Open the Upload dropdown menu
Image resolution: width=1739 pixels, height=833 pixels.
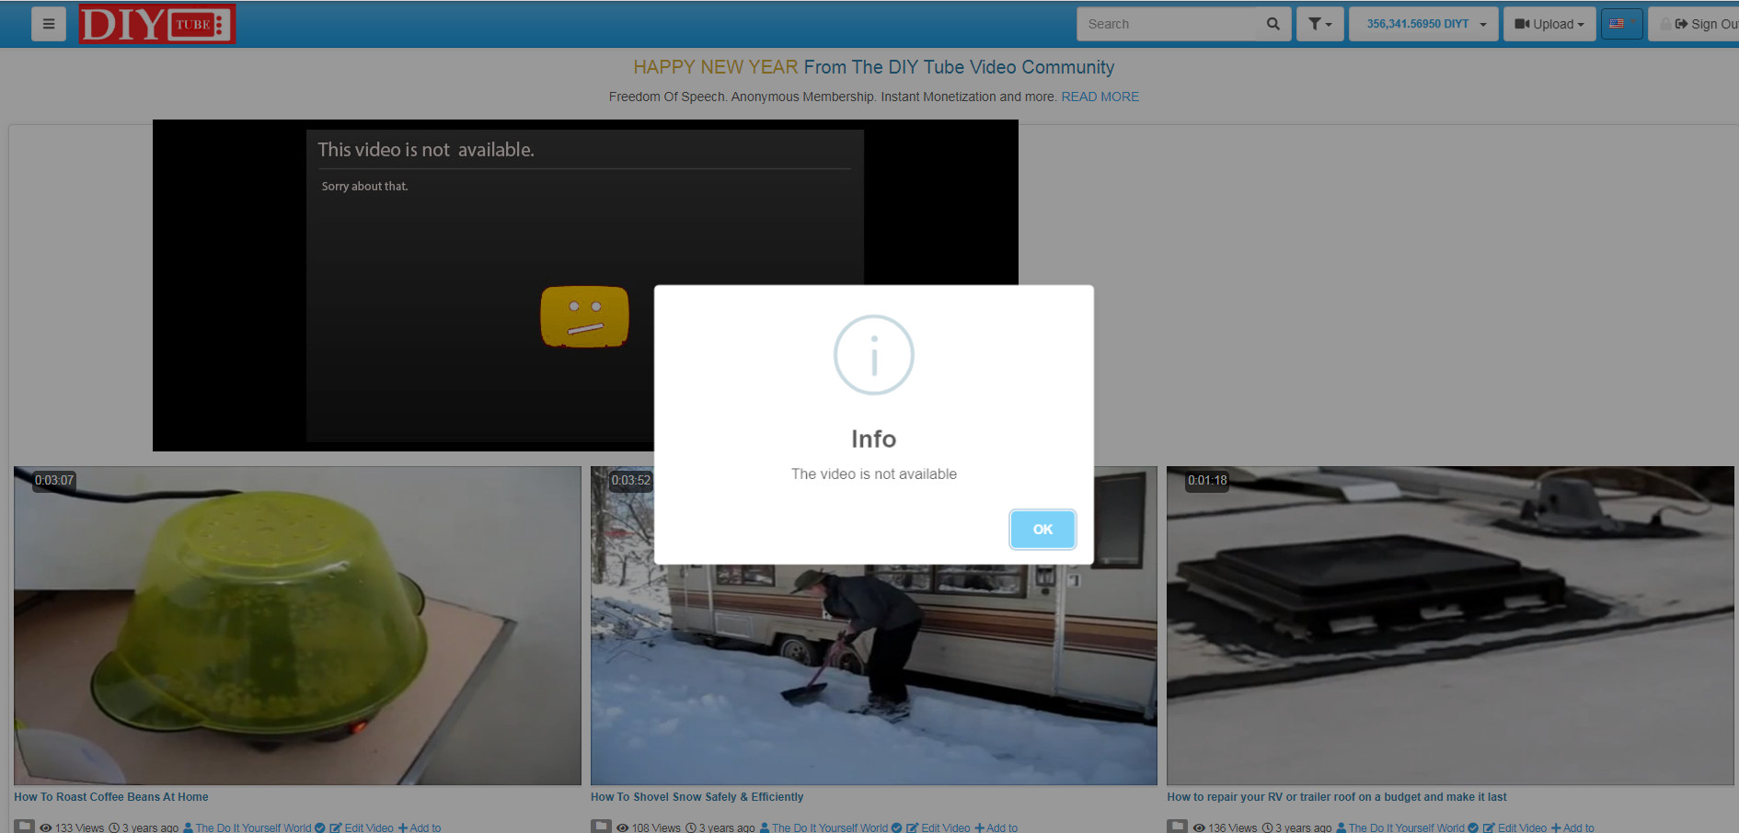point(1549,23)
